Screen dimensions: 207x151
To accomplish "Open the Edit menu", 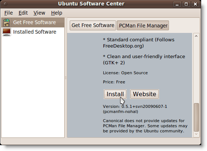I will [x=23, y=13].
